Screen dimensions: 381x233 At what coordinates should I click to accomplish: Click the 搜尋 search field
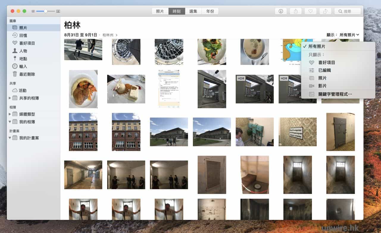pos(347,11)
